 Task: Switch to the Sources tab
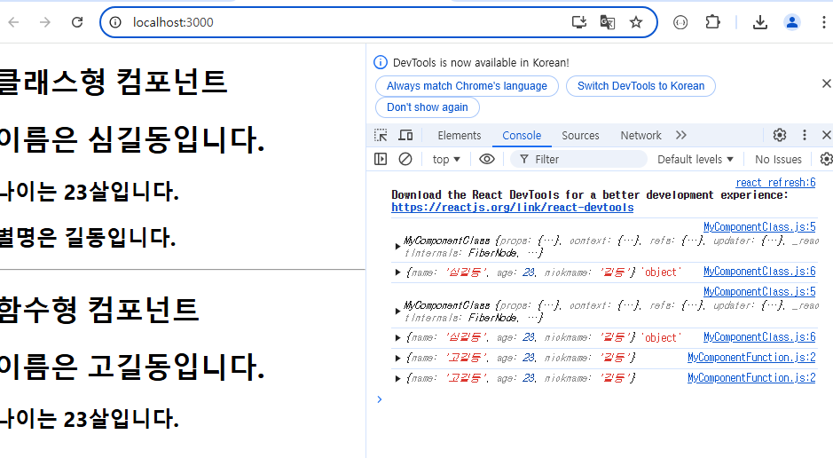tap(580, 136)
